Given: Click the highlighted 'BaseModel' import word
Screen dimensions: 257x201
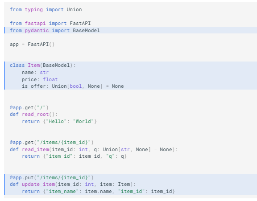Looking at the screenshot, I should [86, 30].
